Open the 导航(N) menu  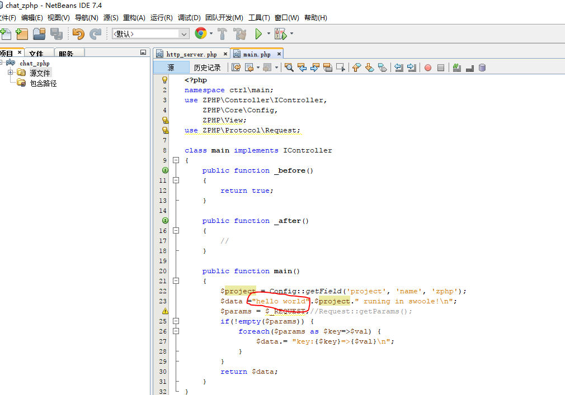pos(87,18)
